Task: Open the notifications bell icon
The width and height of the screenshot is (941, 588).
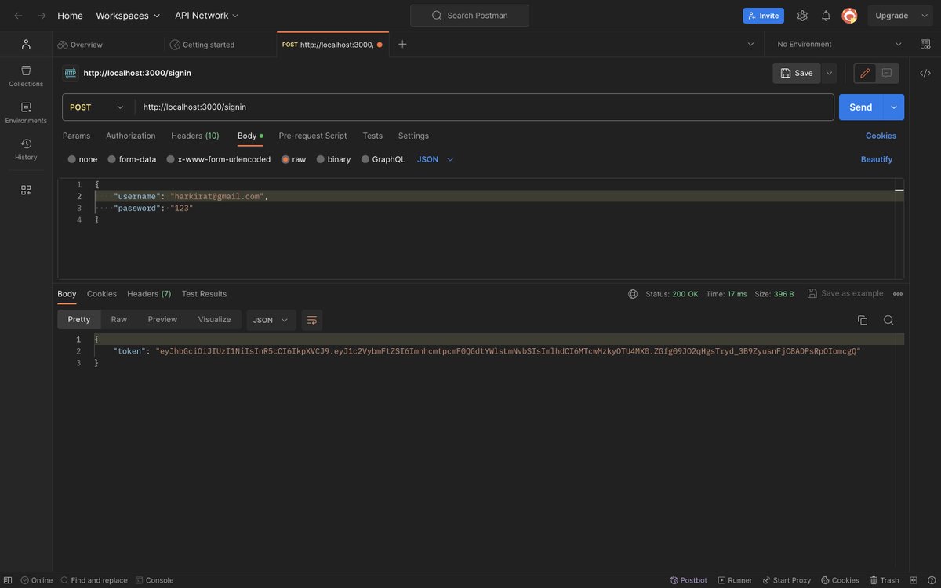Action: pos(826,16)
